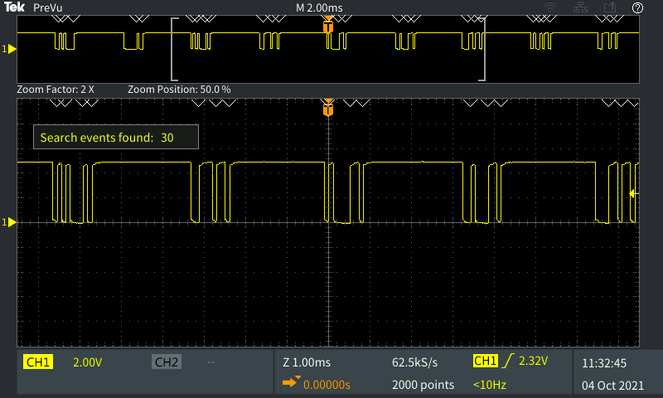663x398 pixels.
Task: Click the Search events found 30 box
Action: 115,138
